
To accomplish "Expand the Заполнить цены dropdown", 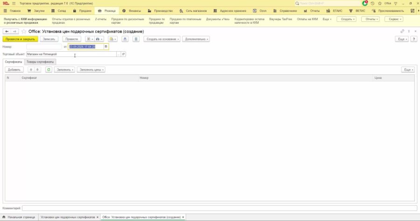I will (x=91, y=70).
